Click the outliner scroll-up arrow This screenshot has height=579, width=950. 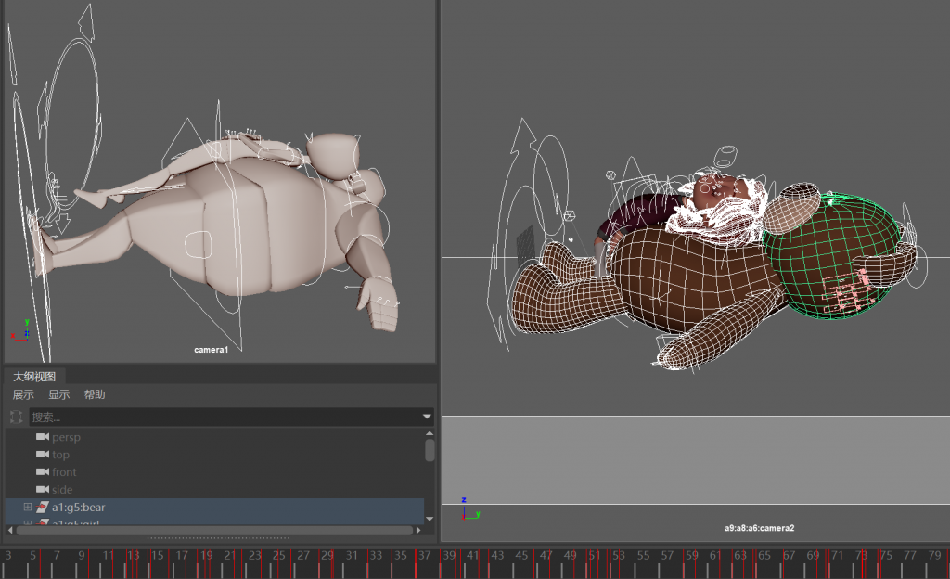[x=430, y=433]
